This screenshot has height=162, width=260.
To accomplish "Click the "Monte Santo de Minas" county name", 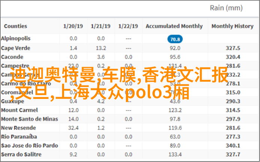I will click(30, 119).
